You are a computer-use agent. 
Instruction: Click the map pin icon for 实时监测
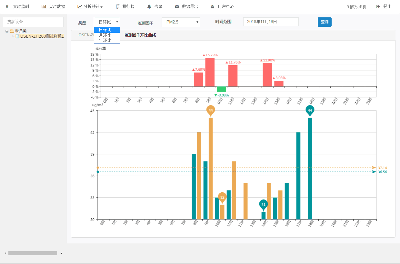coord(7,6)
